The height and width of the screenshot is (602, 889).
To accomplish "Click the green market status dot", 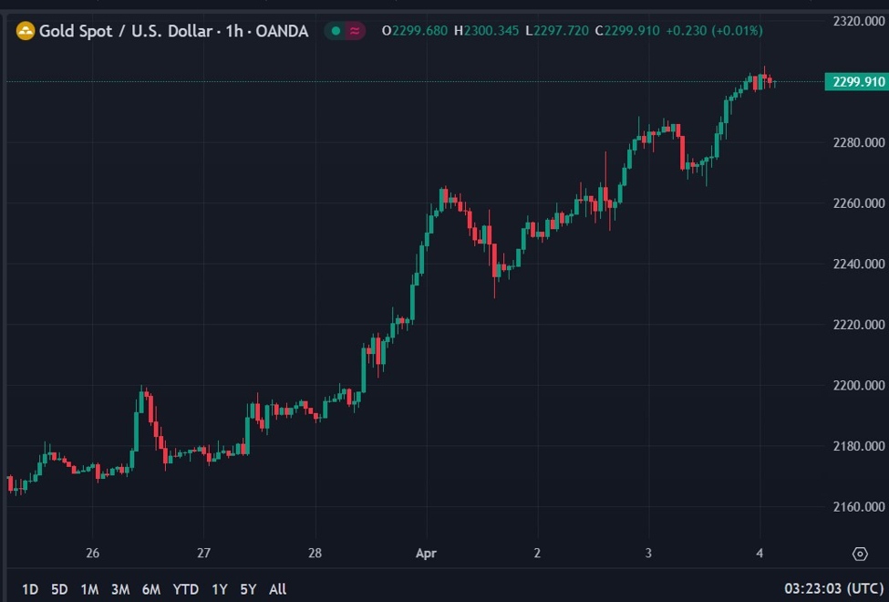I will (x=336, y=31).
